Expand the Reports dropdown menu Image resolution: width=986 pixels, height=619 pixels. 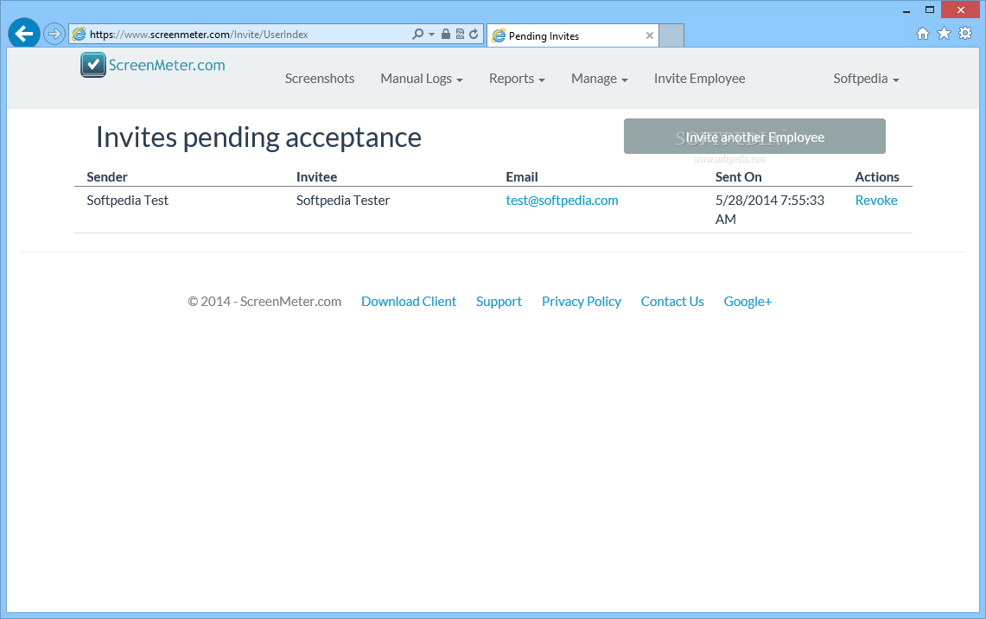pyautogui.click(x=517, y=79)
